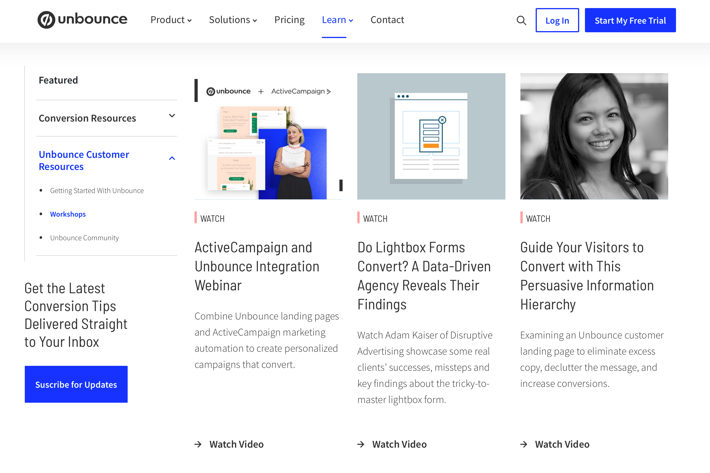This screenshot has width=710, height=473.
Task: Expand the Conversion Resources section chevron
Action: coord(172,116)
